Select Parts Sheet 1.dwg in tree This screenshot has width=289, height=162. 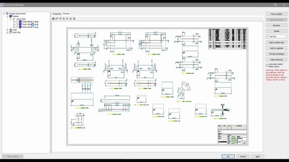pyautogui.click(x=30, y=22)
